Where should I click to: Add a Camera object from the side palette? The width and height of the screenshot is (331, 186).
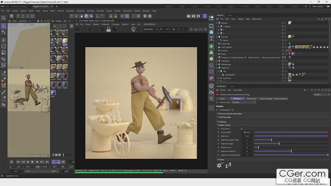(x=211, y=92)
